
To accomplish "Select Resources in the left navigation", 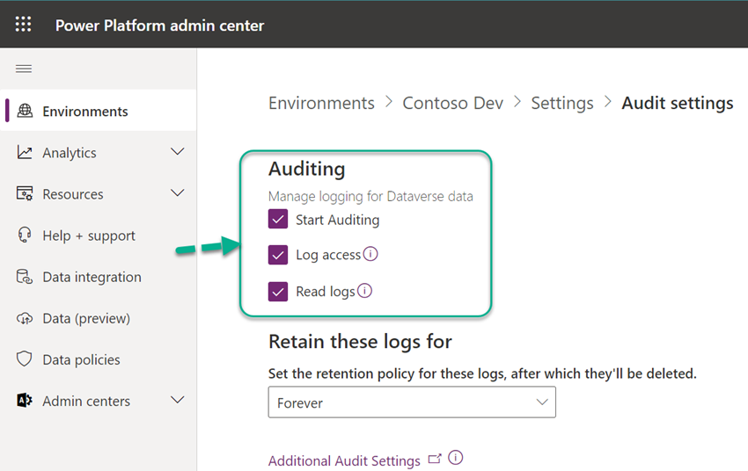I will pos(99,194).
